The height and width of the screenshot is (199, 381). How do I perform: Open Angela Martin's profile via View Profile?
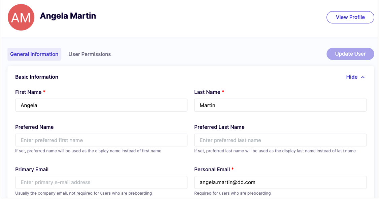[x=350, y=17]
